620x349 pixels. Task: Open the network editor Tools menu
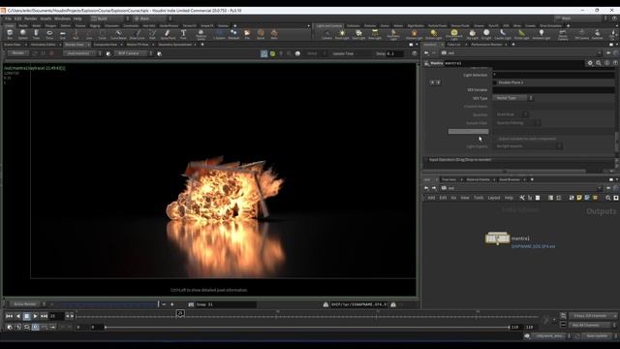pos(479,198)
